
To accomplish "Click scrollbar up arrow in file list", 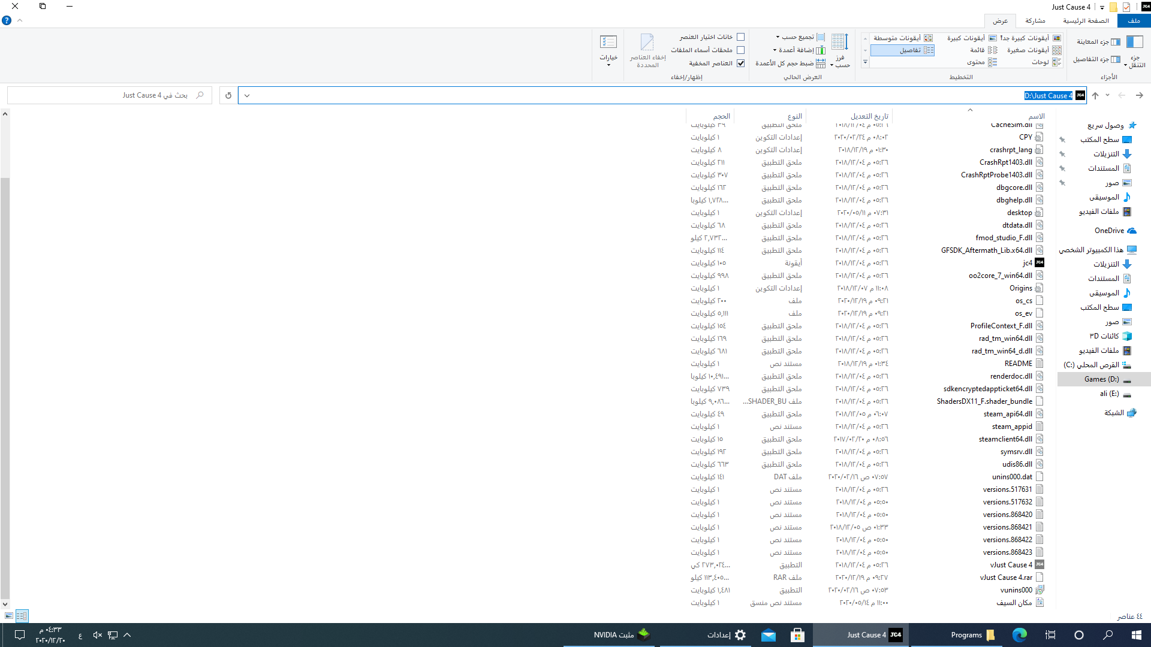I will 5,113.
